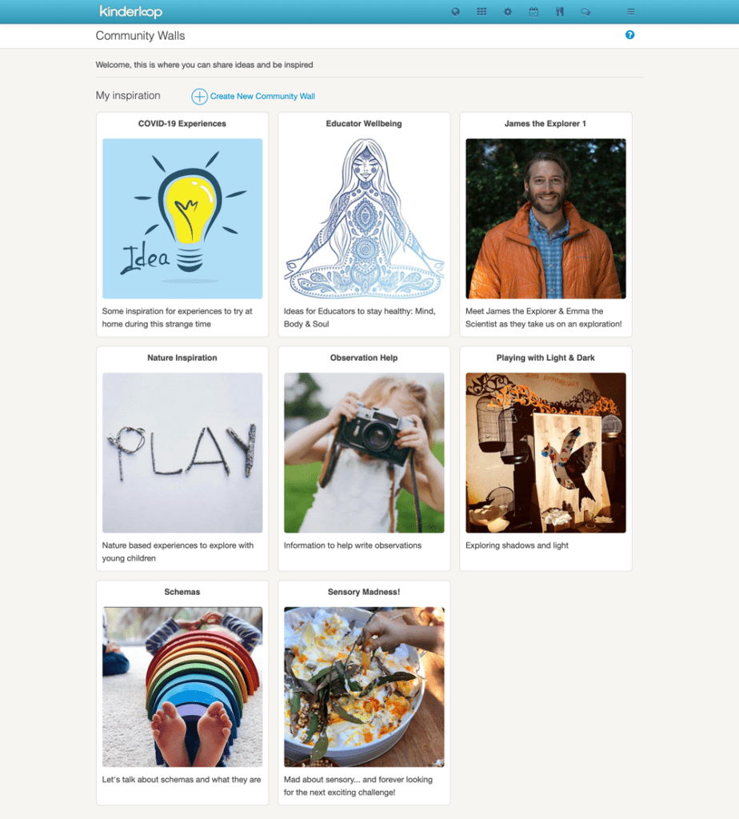Open Playing with Light & Dark image
The image size is (739, 819).
[x=545, y=453]
